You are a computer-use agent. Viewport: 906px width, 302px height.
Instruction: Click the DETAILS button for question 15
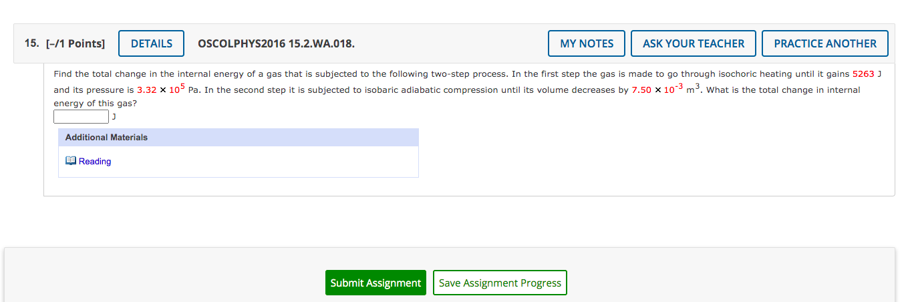[x=152, y=43]
